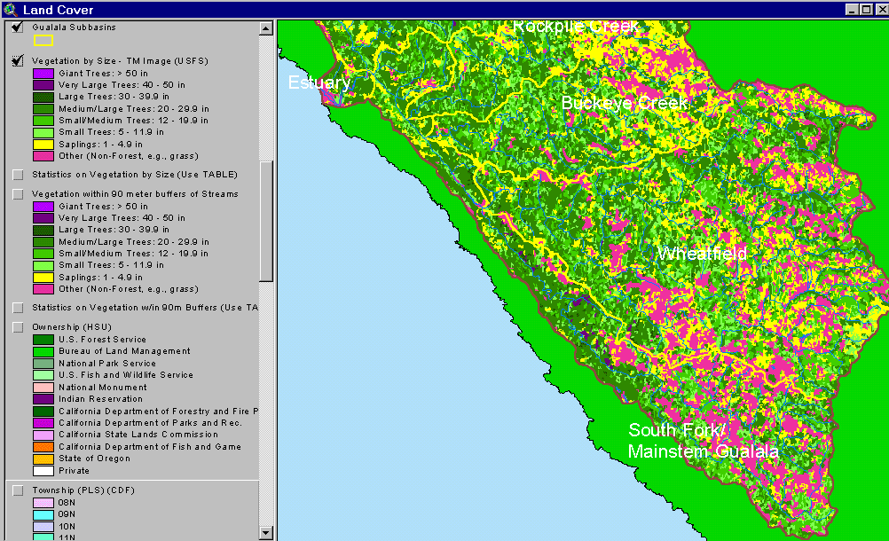
Task: Toggle off Vegetation by Size TM Image theme
Action: pos(18,60)
